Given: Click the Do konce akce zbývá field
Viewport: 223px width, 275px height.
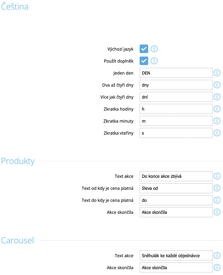Looking at the screenshot, I should pyautogui.click(x=176, y=176).
